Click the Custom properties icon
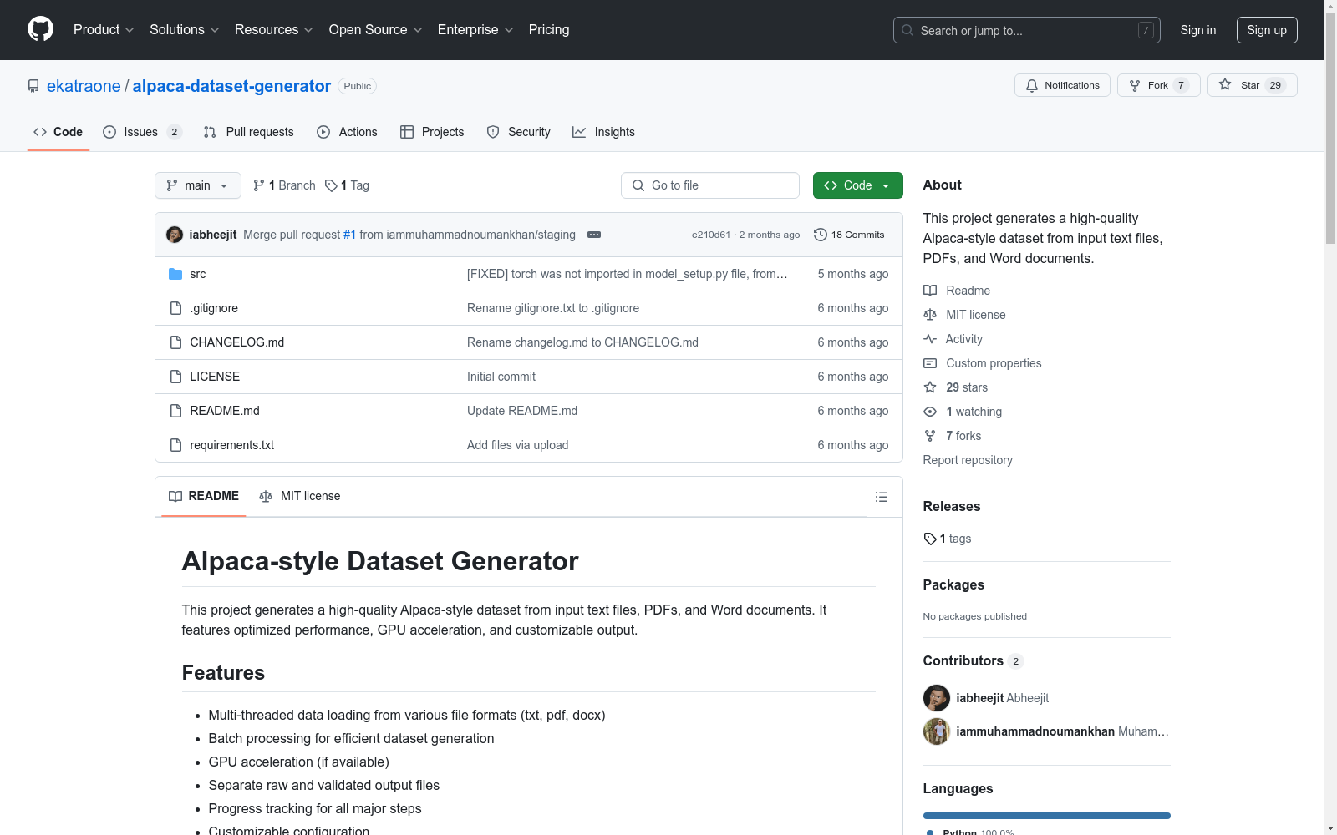This screenshot has width=1337, height=835. click(930, 363)
